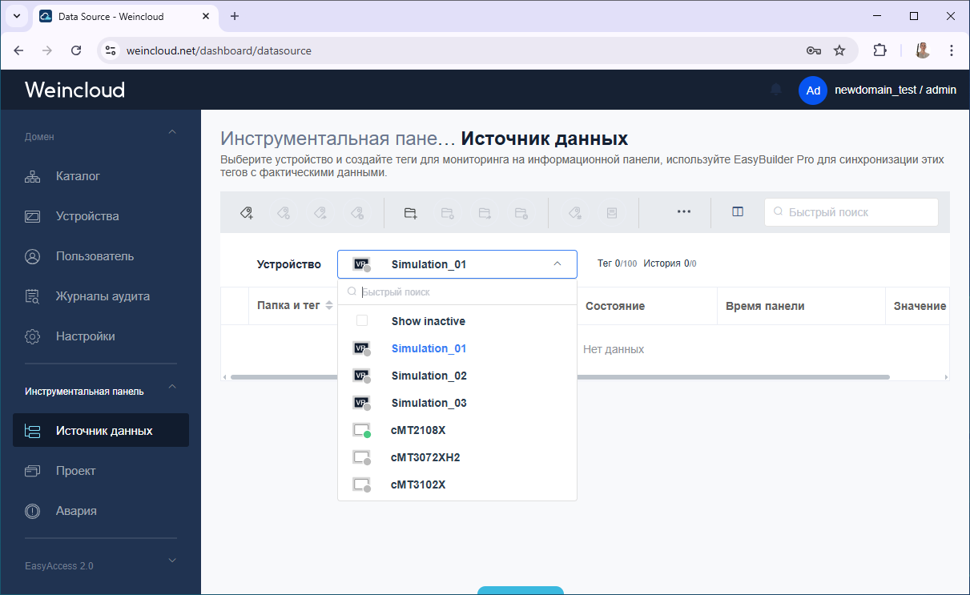
Task: Select Simulation_02 from device list
Action: coord(429,376)
